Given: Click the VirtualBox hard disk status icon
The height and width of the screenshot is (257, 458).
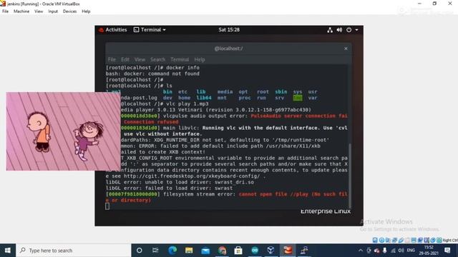Looking at the screenshot, I should tap(375, 241).
